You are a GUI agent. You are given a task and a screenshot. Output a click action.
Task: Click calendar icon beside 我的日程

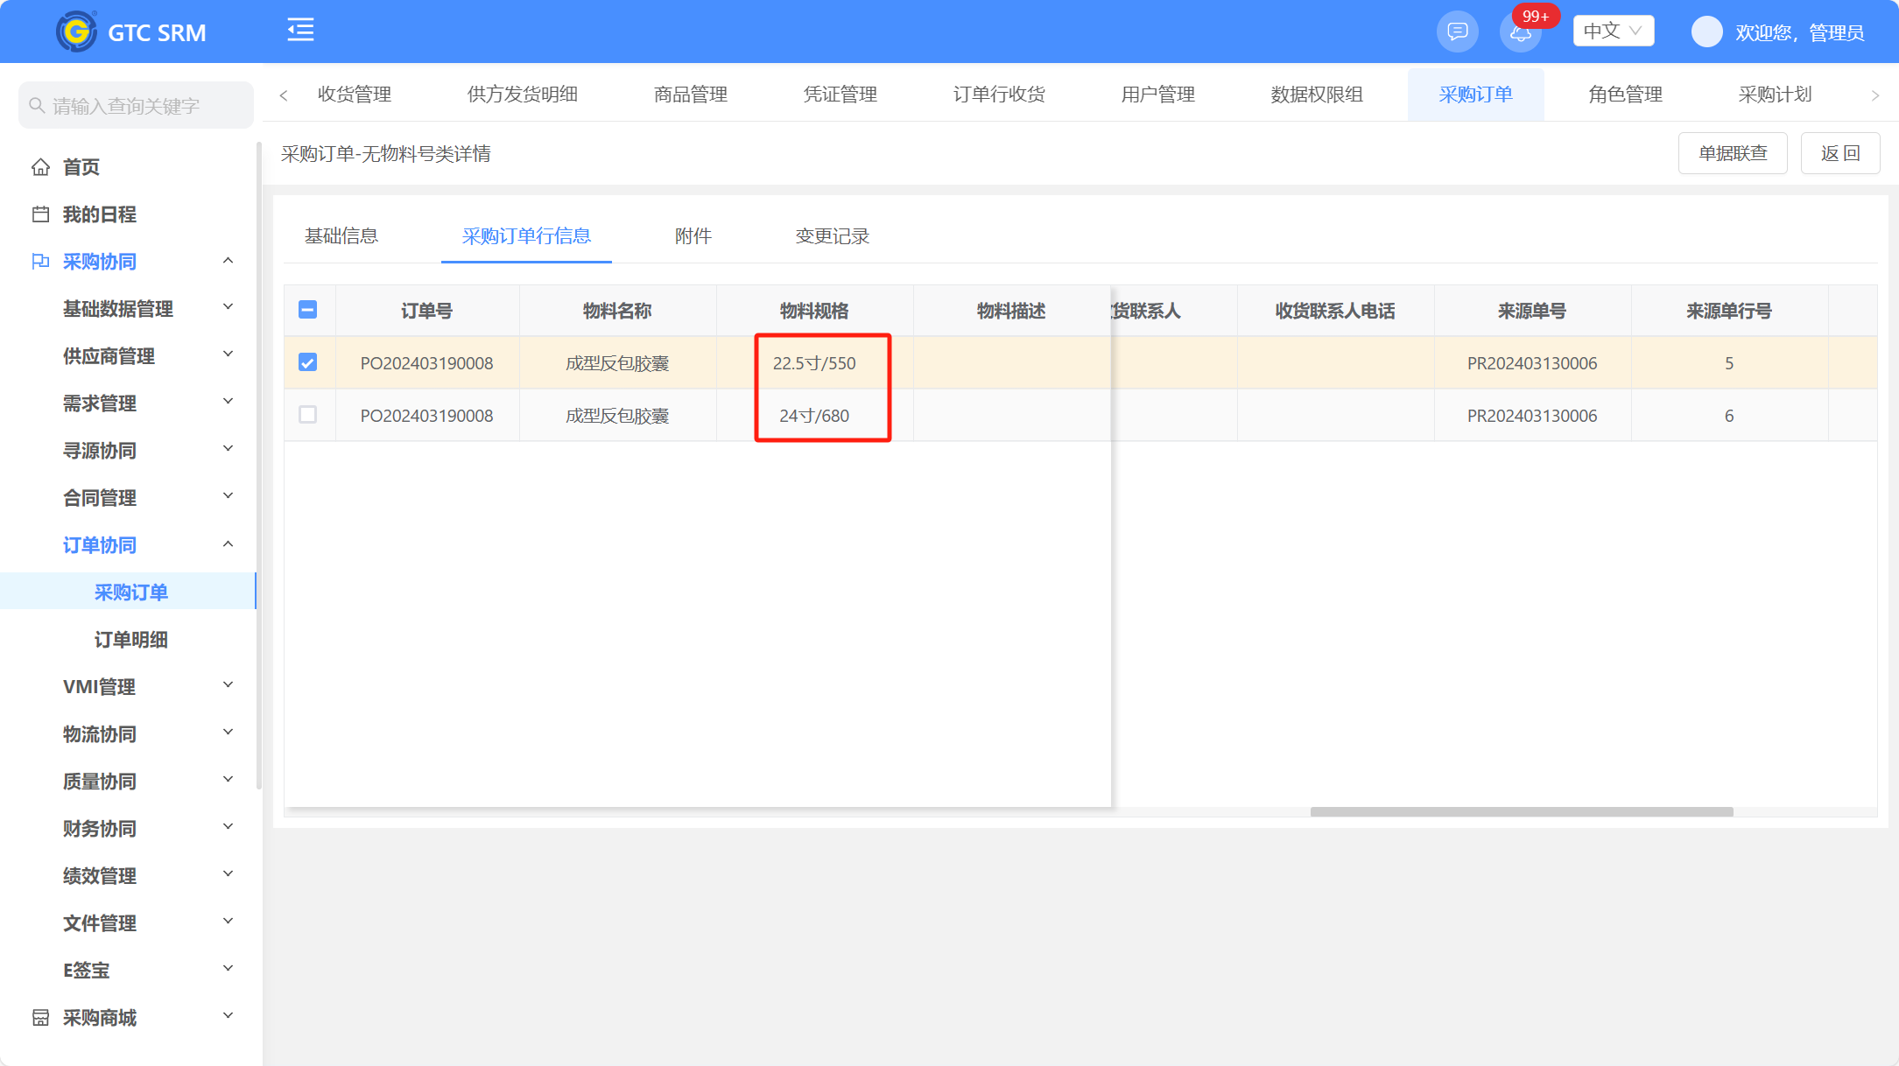tap(40, 214)
